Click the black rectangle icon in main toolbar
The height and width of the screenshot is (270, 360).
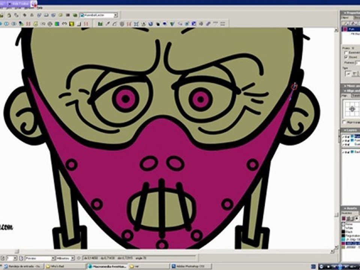coord(68,15)
